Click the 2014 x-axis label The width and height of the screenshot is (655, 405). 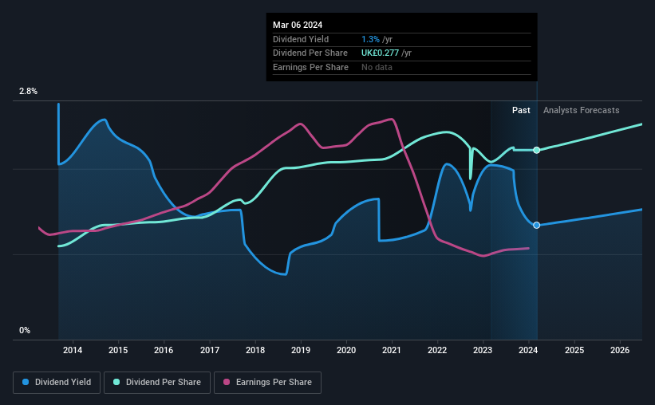(73, 350)
